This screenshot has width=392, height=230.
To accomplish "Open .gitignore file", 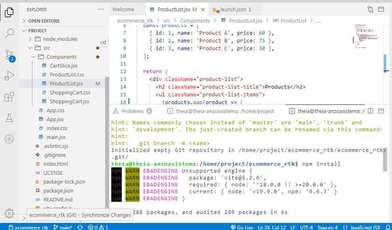I will [54, 155].
